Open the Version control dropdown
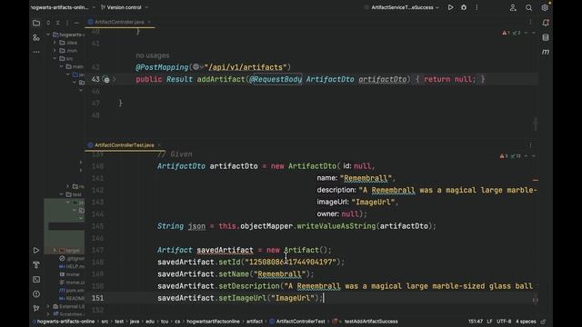Screen dimensions: 582x327 click(x=125, y=7)
